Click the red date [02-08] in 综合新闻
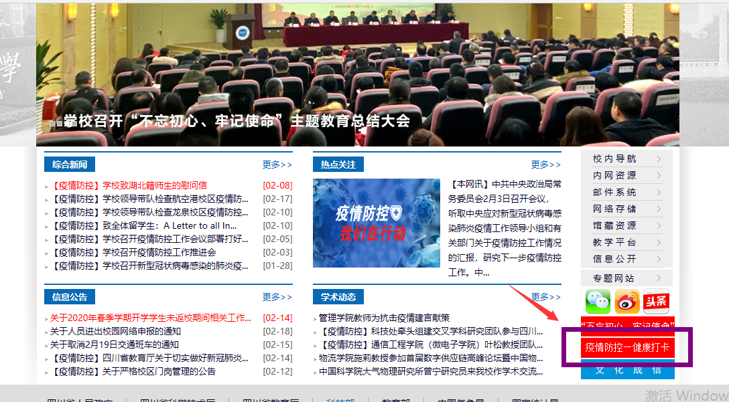Screen dimensions: 729x402 [277, 186]
